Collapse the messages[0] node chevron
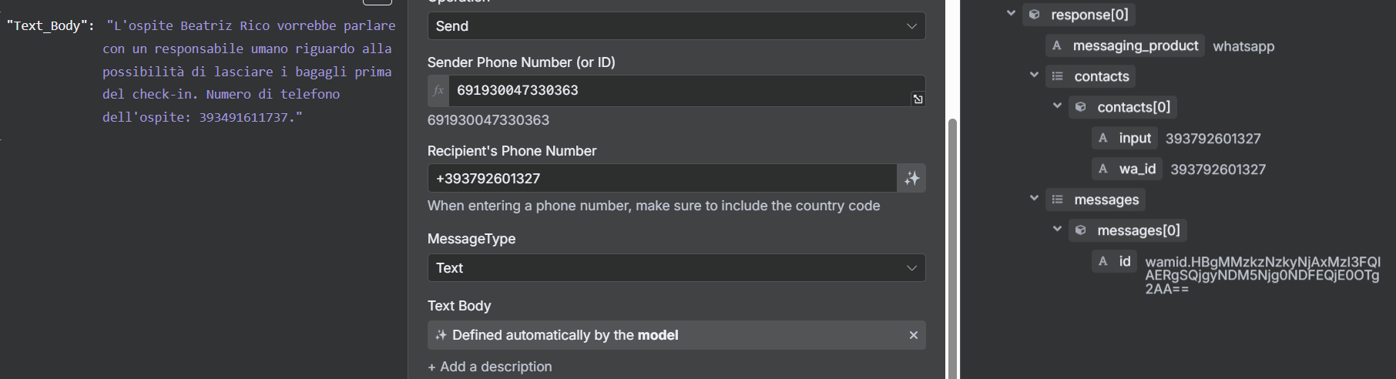The image size is (1396, 379). (1057, 229)
